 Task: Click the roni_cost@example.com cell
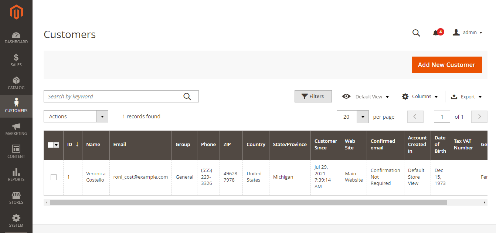pyautogui.click(x=140, y=177)
